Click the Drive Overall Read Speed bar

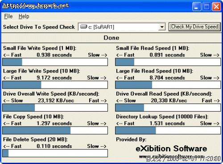click(168, 108)
